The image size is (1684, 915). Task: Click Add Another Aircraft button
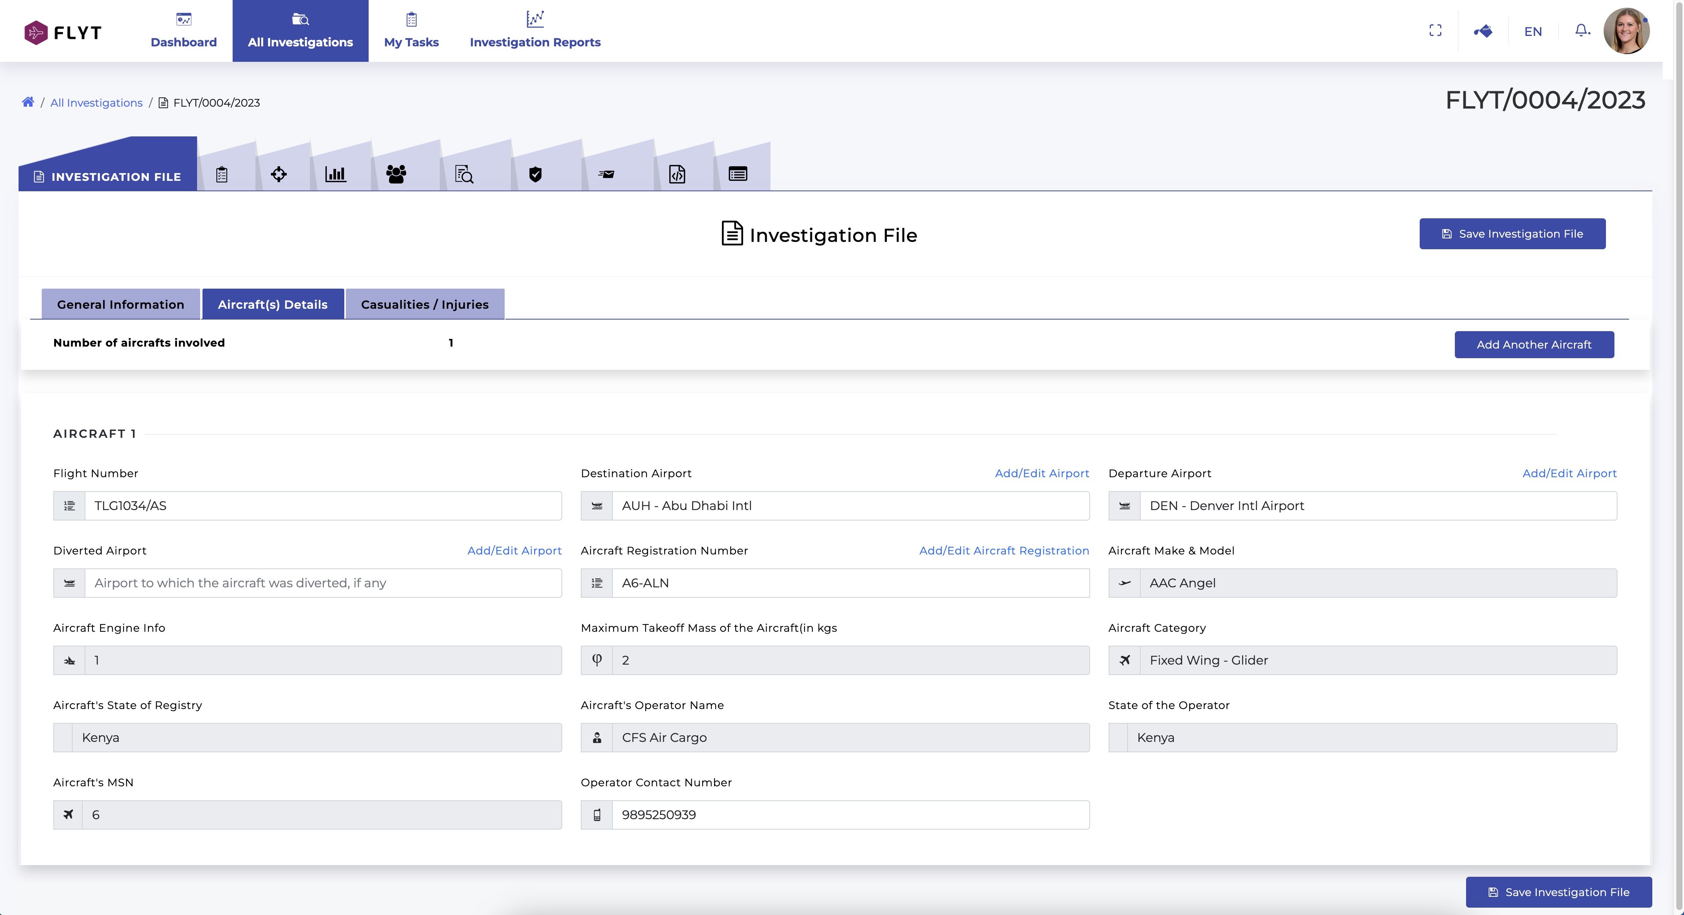point(1534,344)
